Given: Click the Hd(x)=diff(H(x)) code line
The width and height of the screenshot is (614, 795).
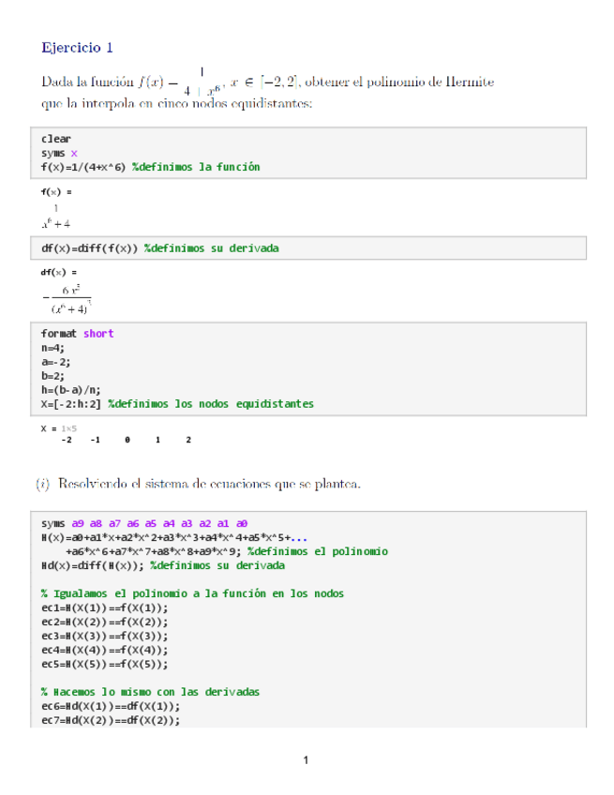Looking at the screenshot, I should (162, 565).
